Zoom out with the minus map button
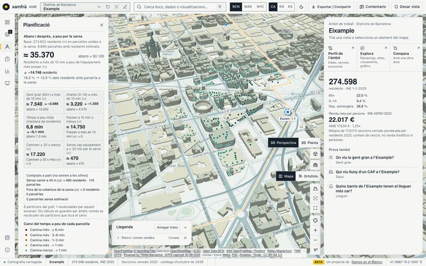This screenshot has width=426, height=266. pos(315,240)
